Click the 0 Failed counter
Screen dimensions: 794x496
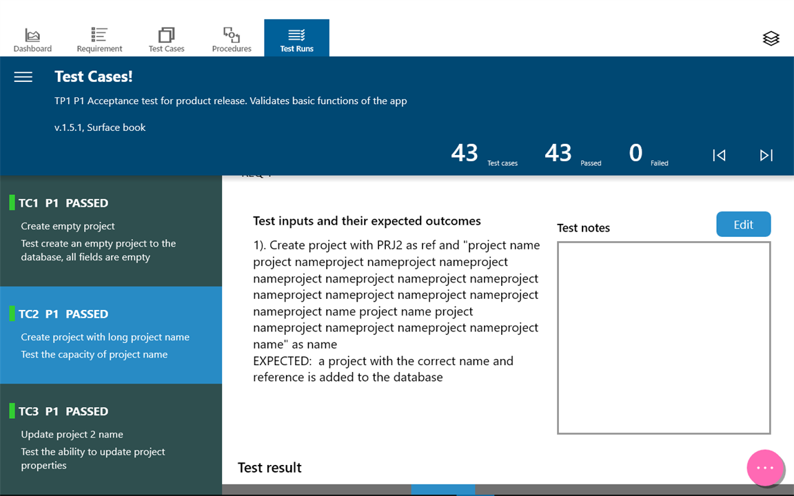[649, 154]
